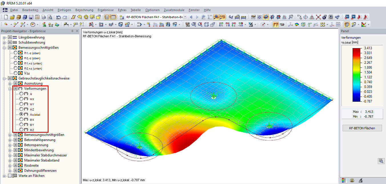386x184 pixels.
Task: Open the Berechnung menu
Action: click(84, 10)
